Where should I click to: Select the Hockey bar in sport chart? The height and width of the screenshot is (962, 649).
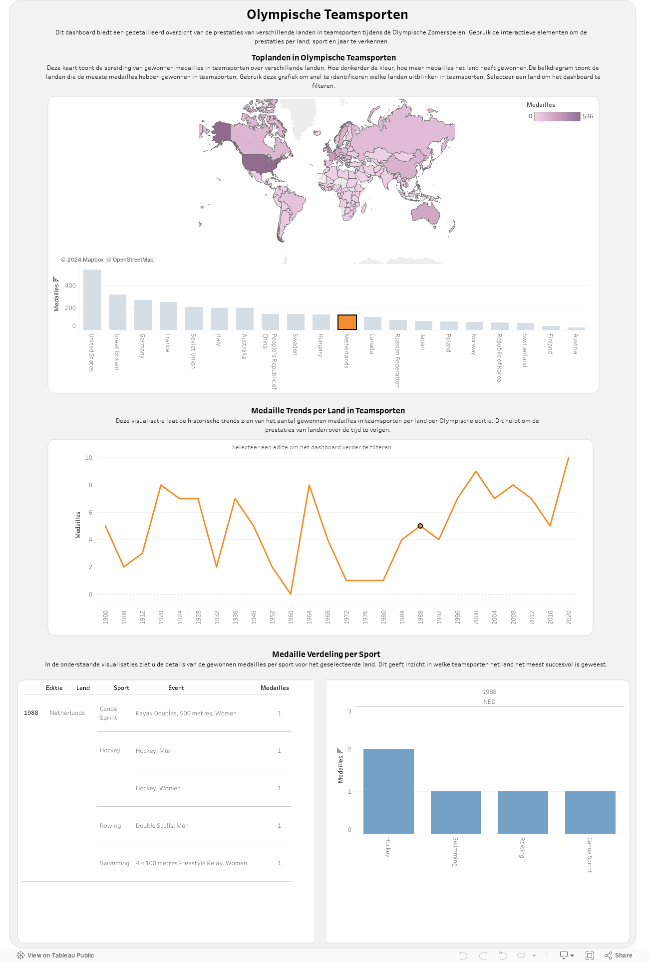coord(388,791)
